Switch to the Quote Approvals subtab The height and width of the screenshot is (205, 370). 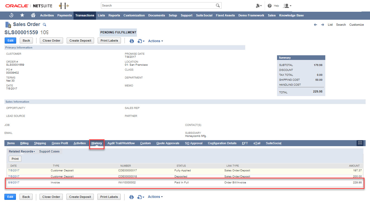(x=168, y=143)
